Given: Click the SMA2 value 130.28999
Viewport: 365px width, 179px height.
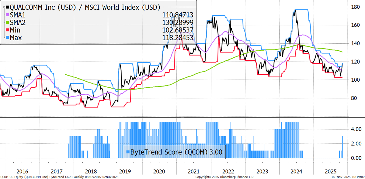Looking at the screenshot, I should (178, 22).
